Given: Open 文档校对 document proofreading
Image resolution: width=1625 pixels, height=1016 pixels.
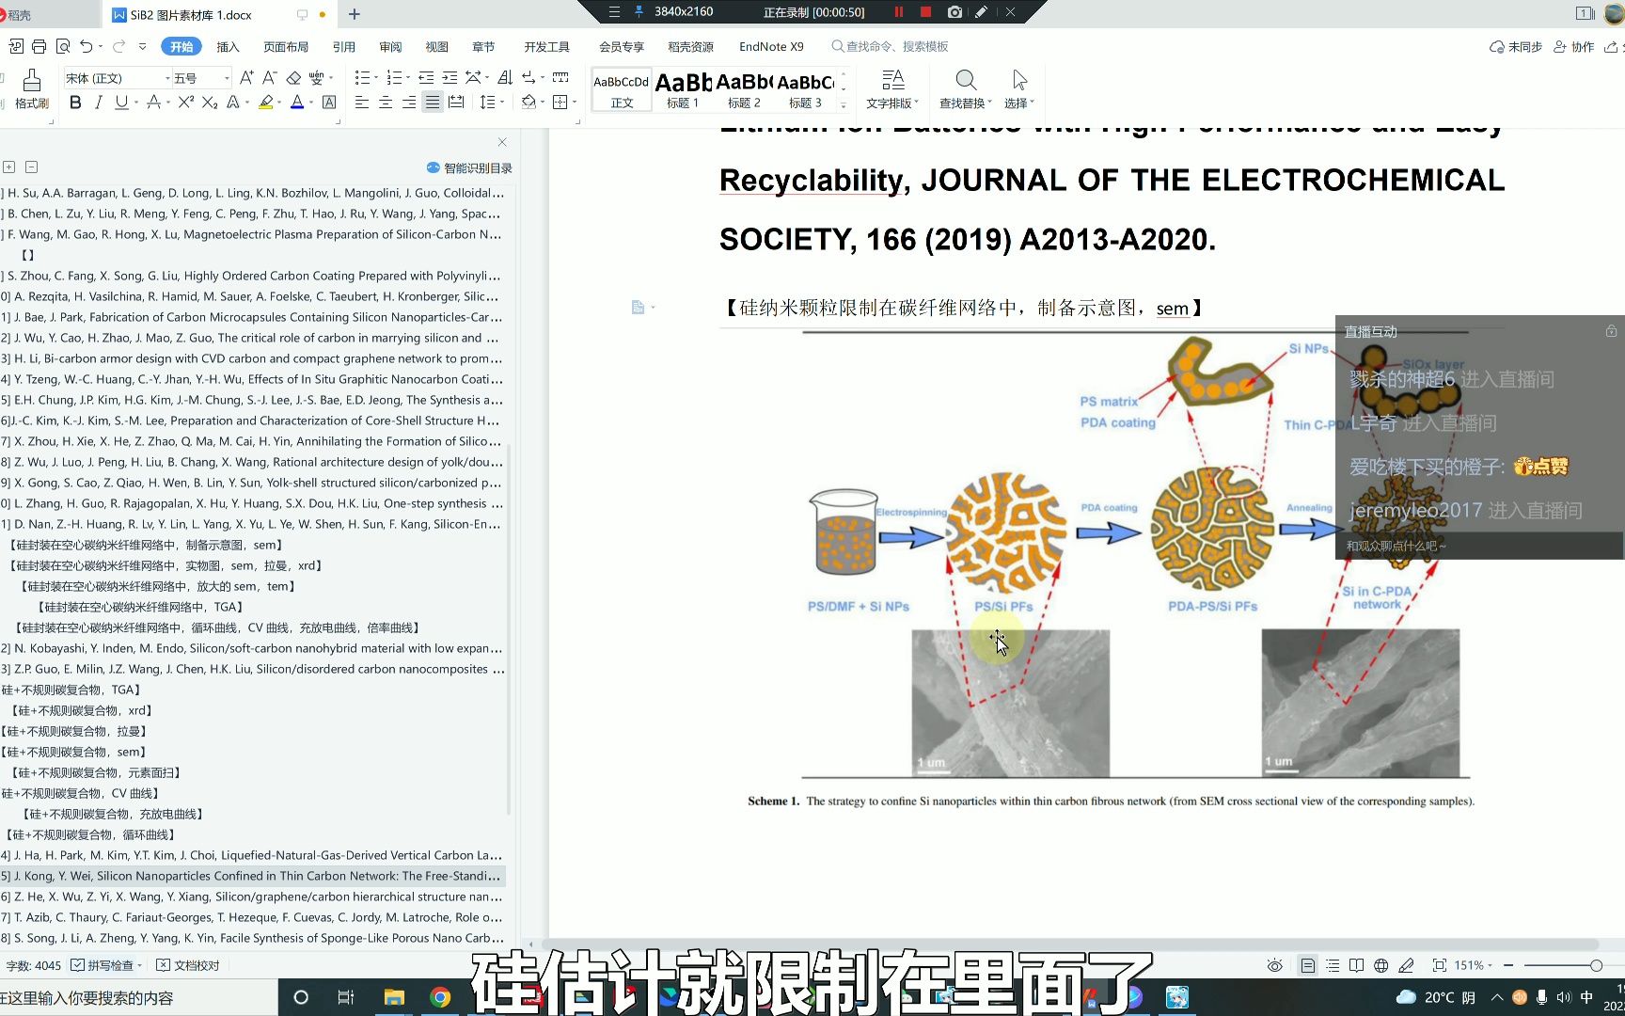Looking at the screenshot, I should pos(188,965).
